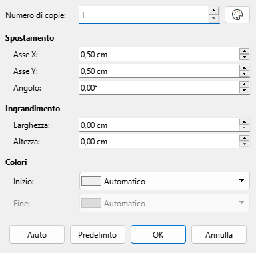
Task: Click the Inizio label
Action: click(x=23, y=182)
